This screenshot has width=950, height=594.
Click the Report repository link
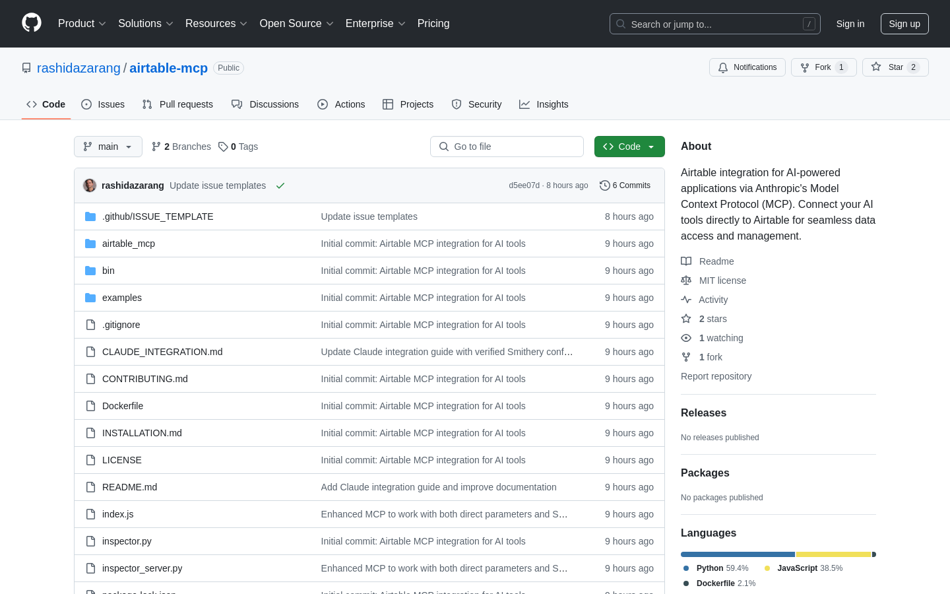click(x=716, y=376)
